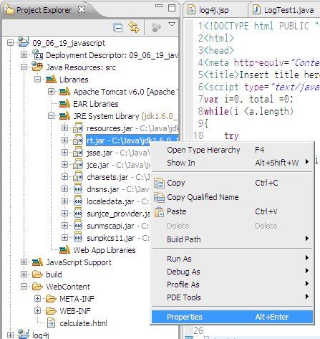Expand the JavaScript Support node
320x339 pixels.
click(x=24, y=262)
